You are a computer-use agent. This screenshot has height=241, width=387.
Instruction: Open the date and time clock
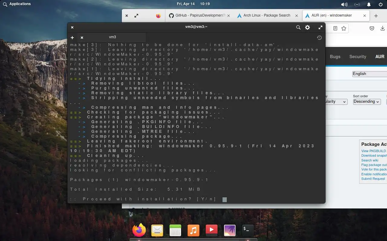click(x=193, y=4)
